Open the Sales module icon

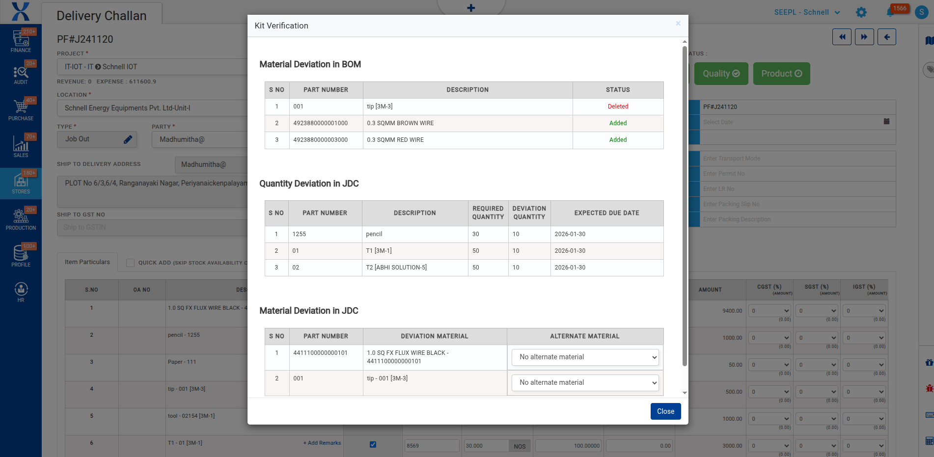(21, 146)
